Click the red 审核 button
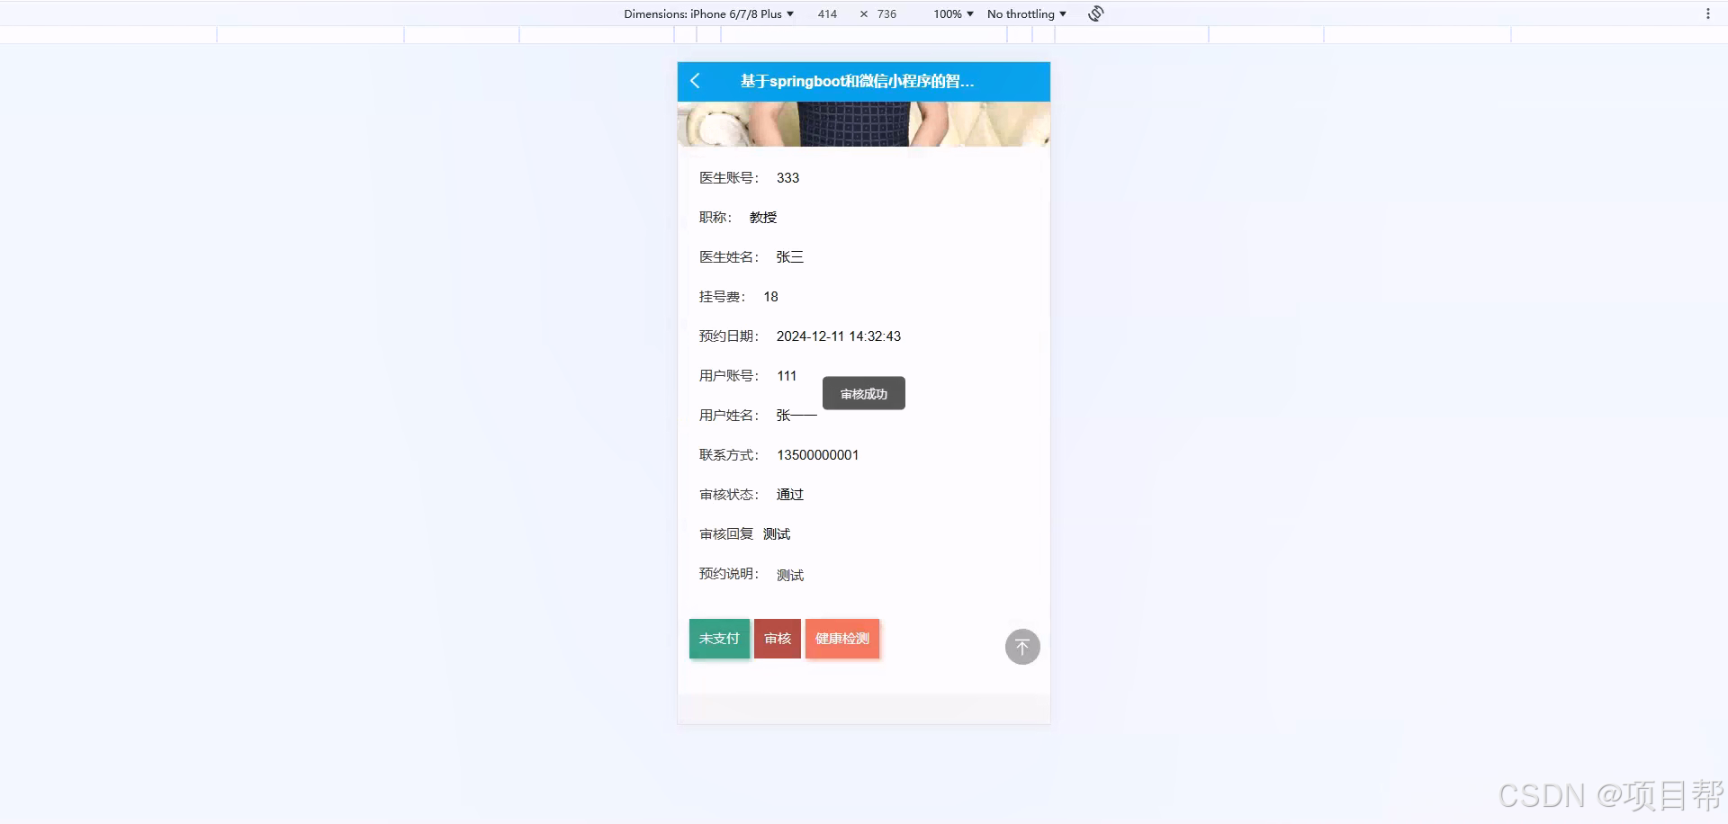The height and width of the screenshot is (824, 1728). coord(777,639)
